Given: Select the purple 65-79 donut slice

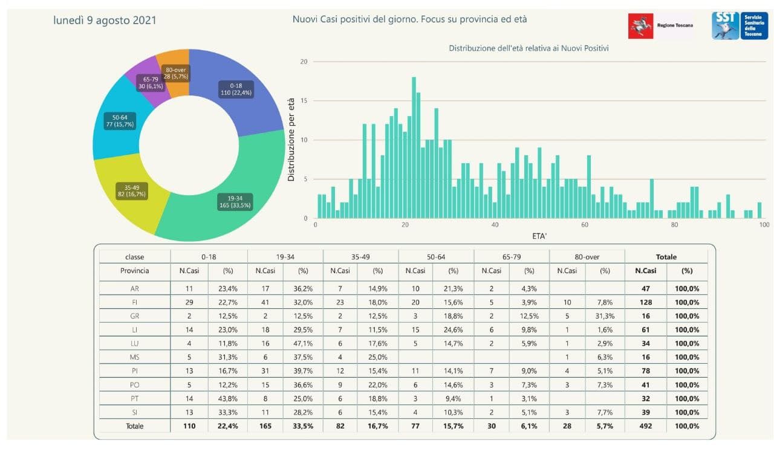Looking at the screenshot, I should pyautogui.click(x=148, y=83).
